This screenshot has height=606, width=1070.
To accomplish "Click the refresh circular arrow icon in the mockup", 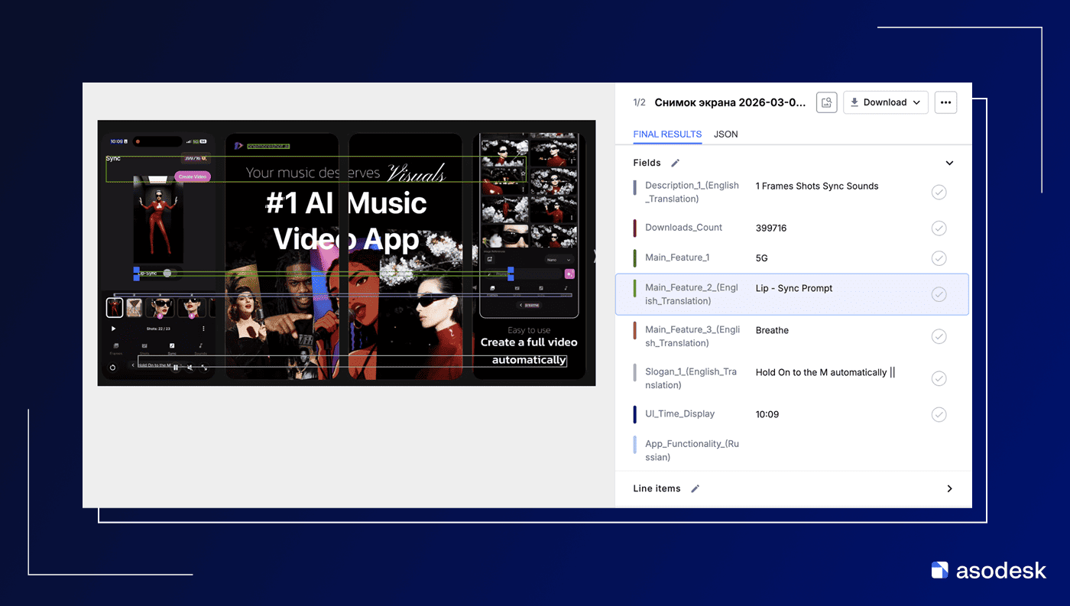I will [x=112, y=368].
